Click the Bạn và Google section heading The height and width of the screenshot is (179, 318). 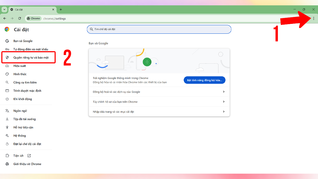(x=98, y=43)
